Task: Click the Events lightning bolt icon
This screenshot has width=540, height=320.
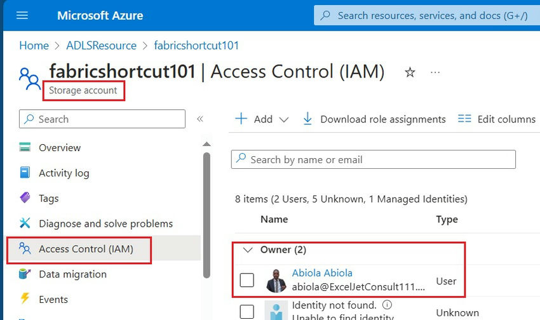Action: pos(25,299)
